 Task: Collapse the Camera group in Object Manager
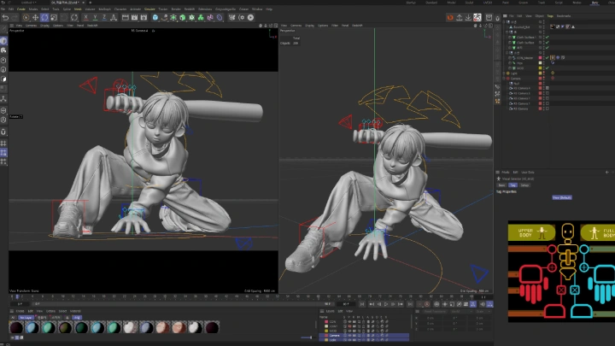503,79
